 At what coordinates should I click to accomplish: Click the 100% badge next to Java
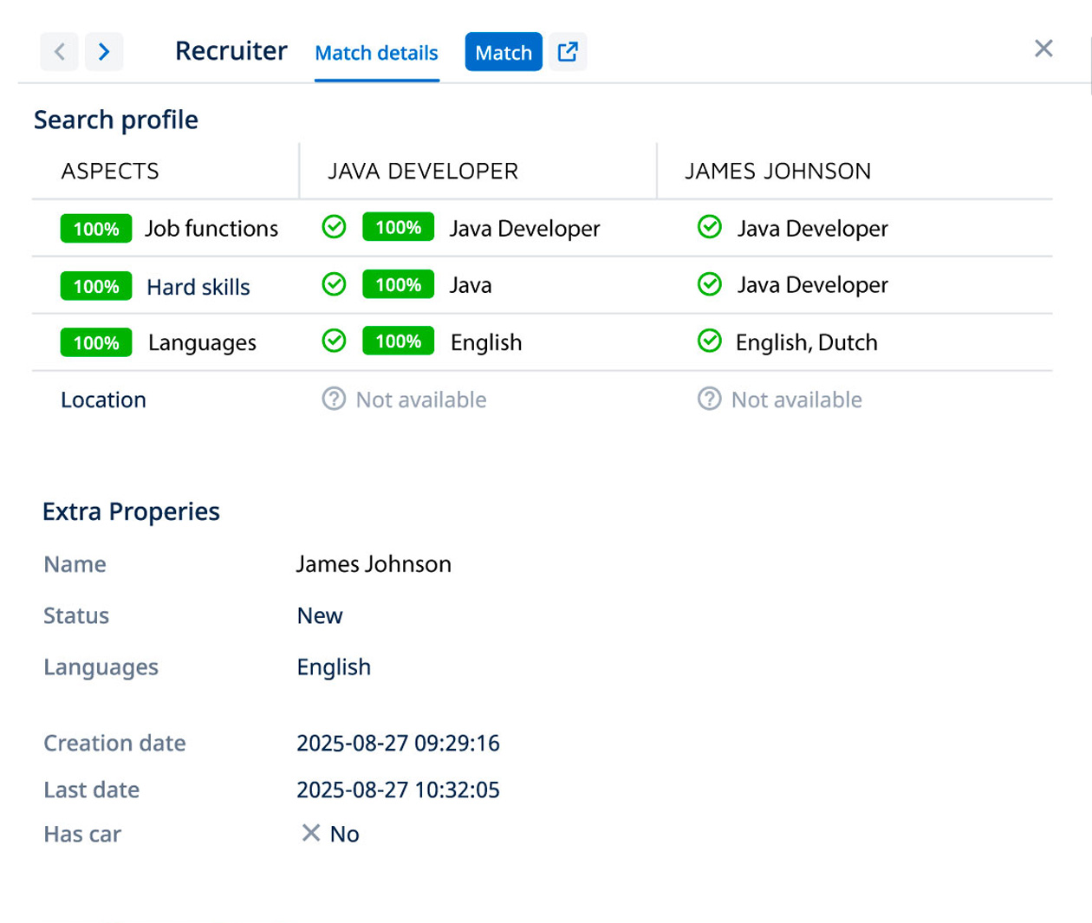coord(398,285)
